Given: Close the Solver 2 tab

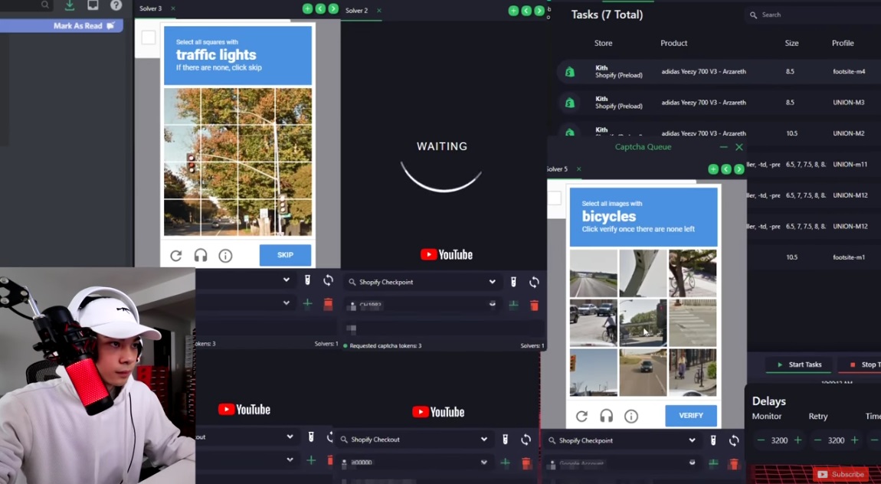Looking at the screenshot, I should pos(378,10).
